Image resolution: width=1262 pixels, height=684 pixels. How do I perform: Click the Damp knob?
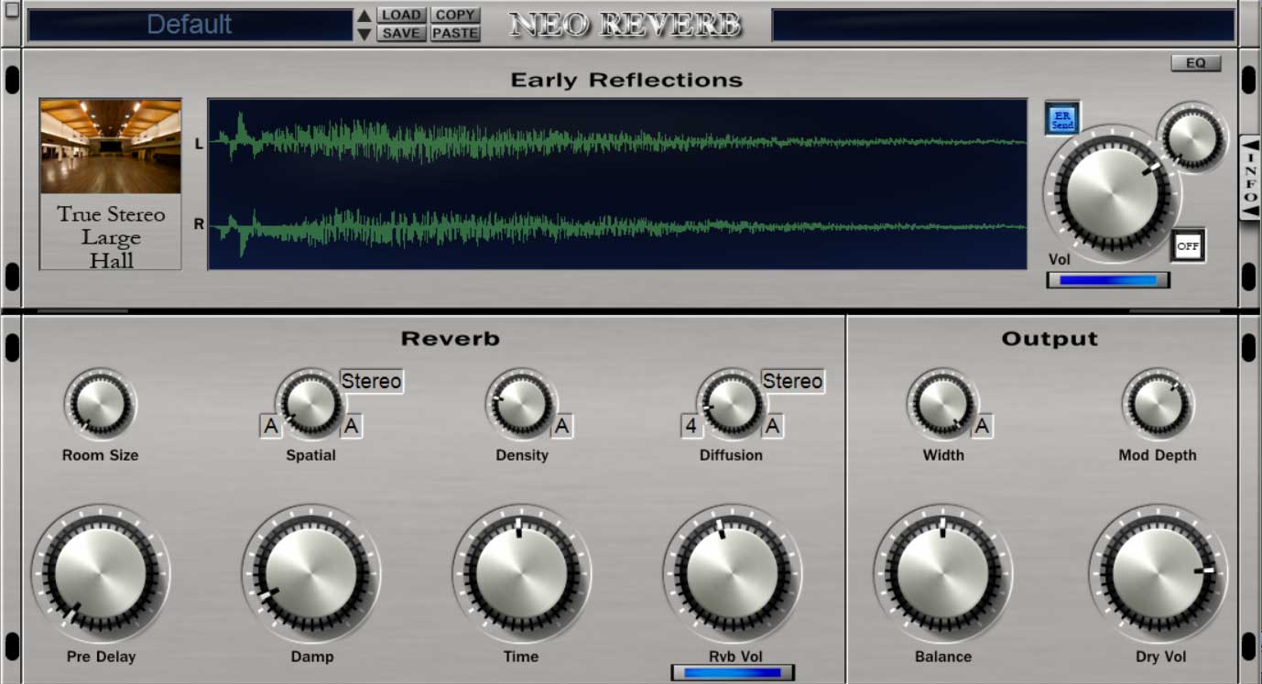pos(311,573)
